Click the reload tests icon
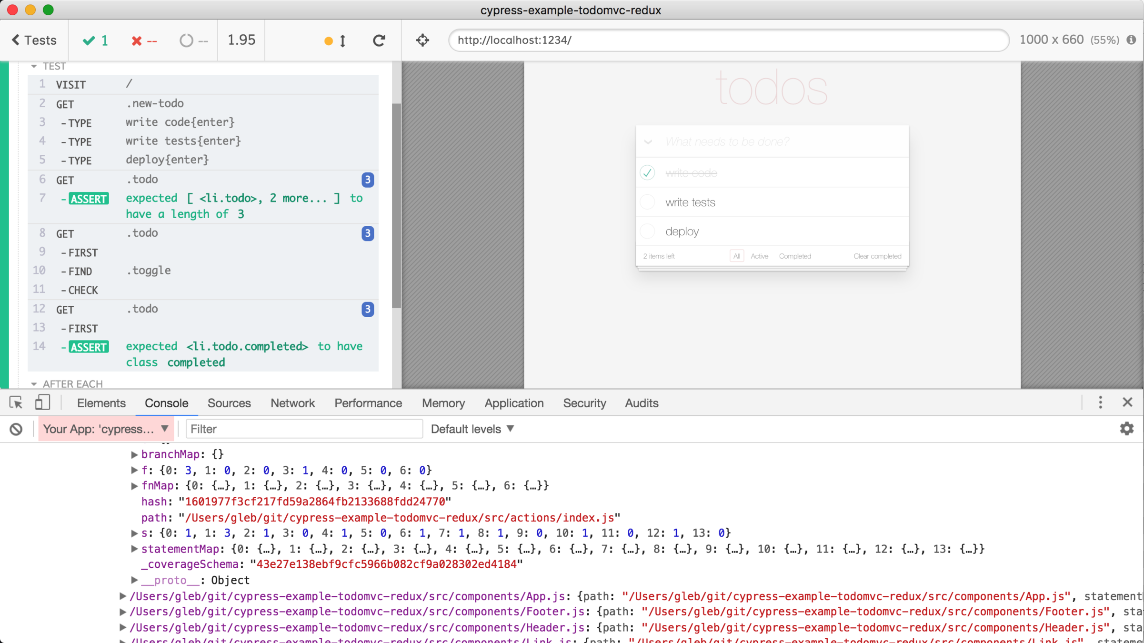The height and width of the screenshot is (643, 1144). (x=379, y=40)
